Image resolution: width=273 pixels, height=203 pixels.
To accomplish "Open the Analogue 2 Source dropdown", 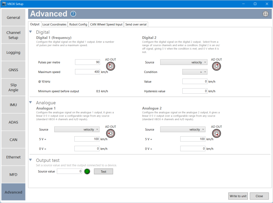I will pyautogui.click(x=183, y=129).
